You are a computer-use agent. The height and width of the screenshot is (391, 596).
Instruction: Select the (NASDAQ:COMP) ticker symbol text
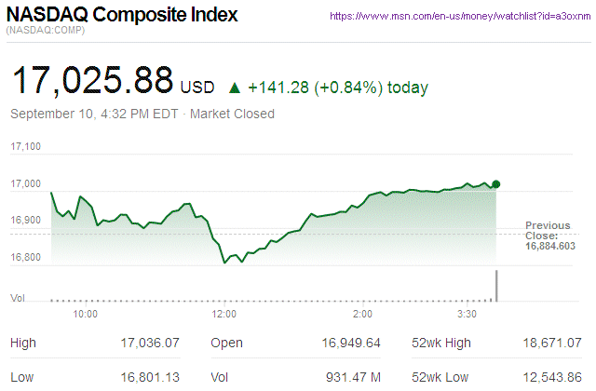click(47, 33)
